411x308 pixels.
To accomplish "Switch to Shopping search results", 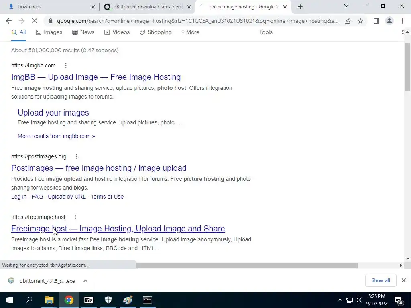I will (x=156, y=32).
